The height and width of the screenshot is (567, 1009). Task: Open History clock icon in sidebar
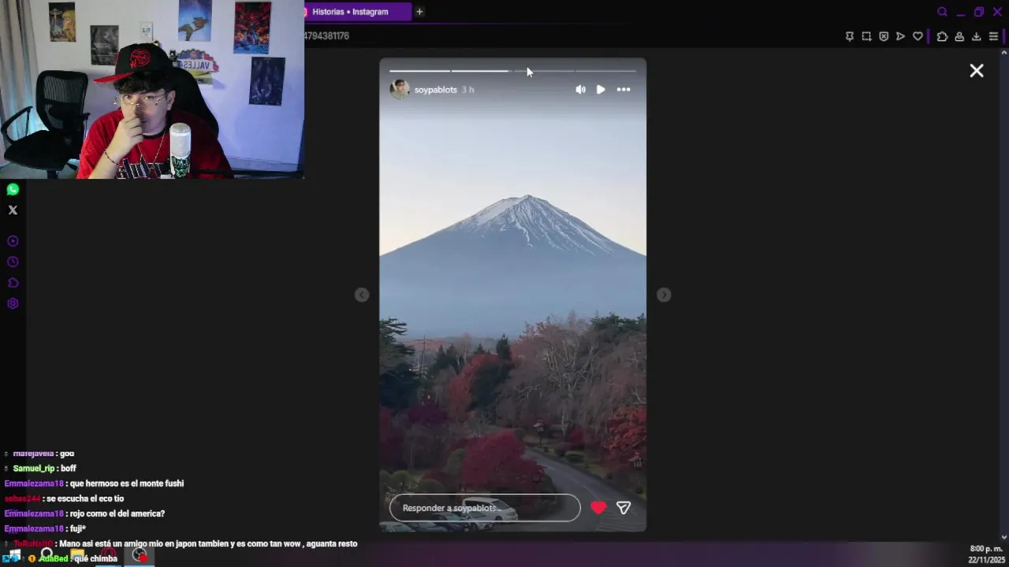[x=13, y=262]
